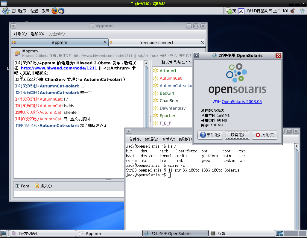The height and width of the screenshot is (238, 307).
Task: Click the muted volume icon in the panel
Action: (x=293, y=11)
